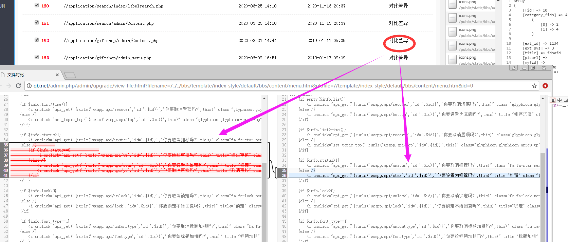
Task: Open a new browser tab
Action: (x=70, y=75)
